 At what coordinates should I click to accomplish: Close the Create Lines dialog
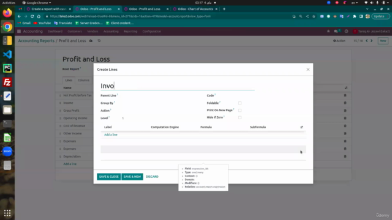pos(308,69)
